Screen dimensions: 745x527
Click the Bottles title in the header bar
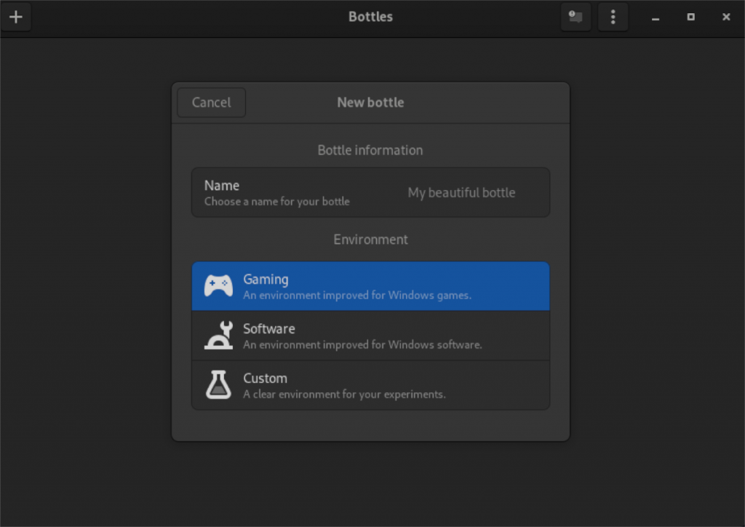pos(370,16)
